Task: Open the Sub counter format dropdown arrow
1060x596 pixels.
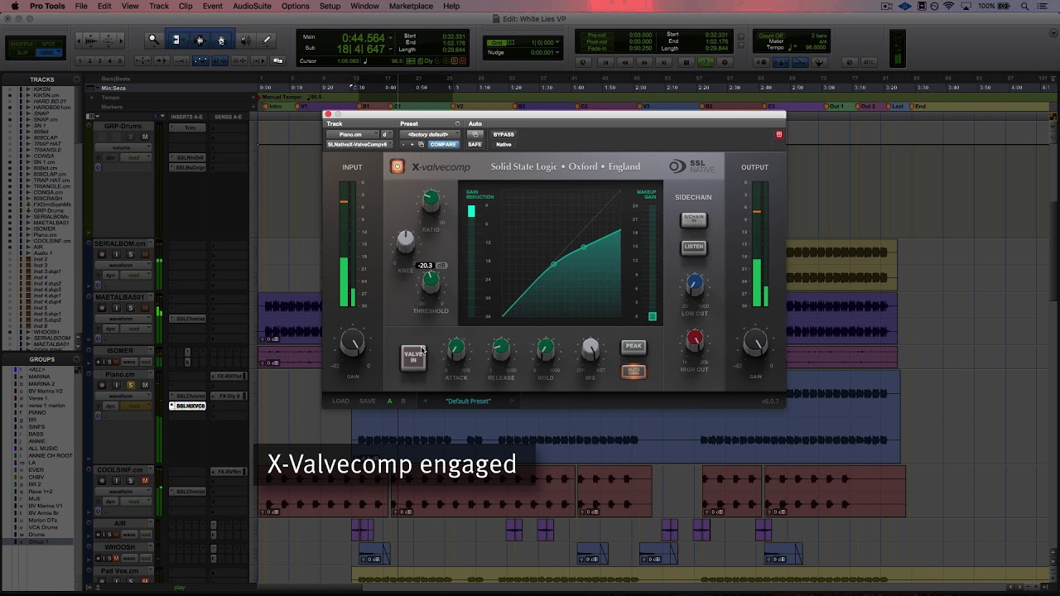Action: point(393,50)
